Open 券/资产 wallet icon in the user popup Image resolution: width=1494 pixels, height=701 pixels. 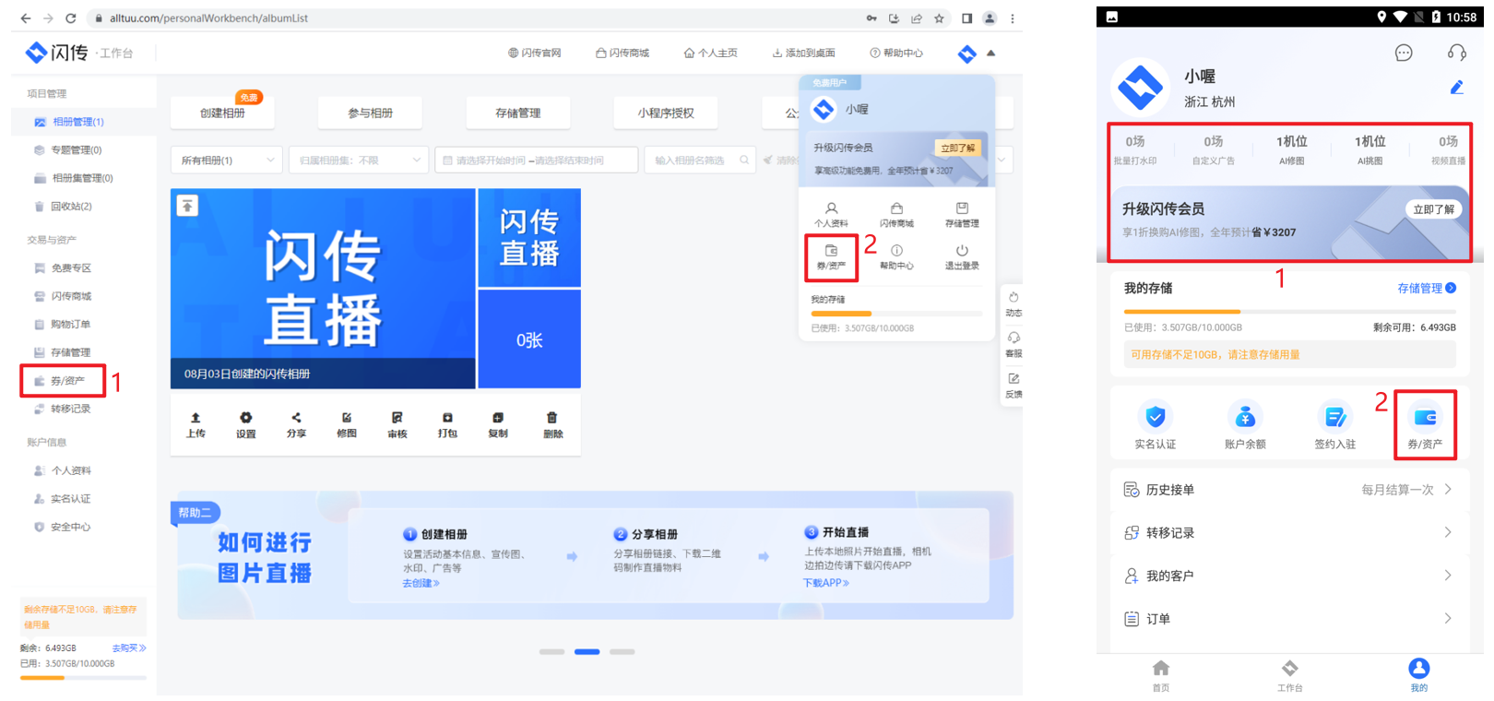click(x=831, y=250)
